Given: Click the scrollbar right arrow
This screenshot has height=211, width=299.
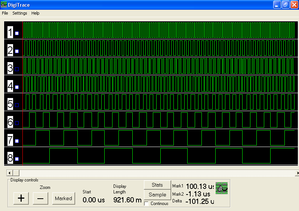Looking at the screenshot, I should point(297,173).
